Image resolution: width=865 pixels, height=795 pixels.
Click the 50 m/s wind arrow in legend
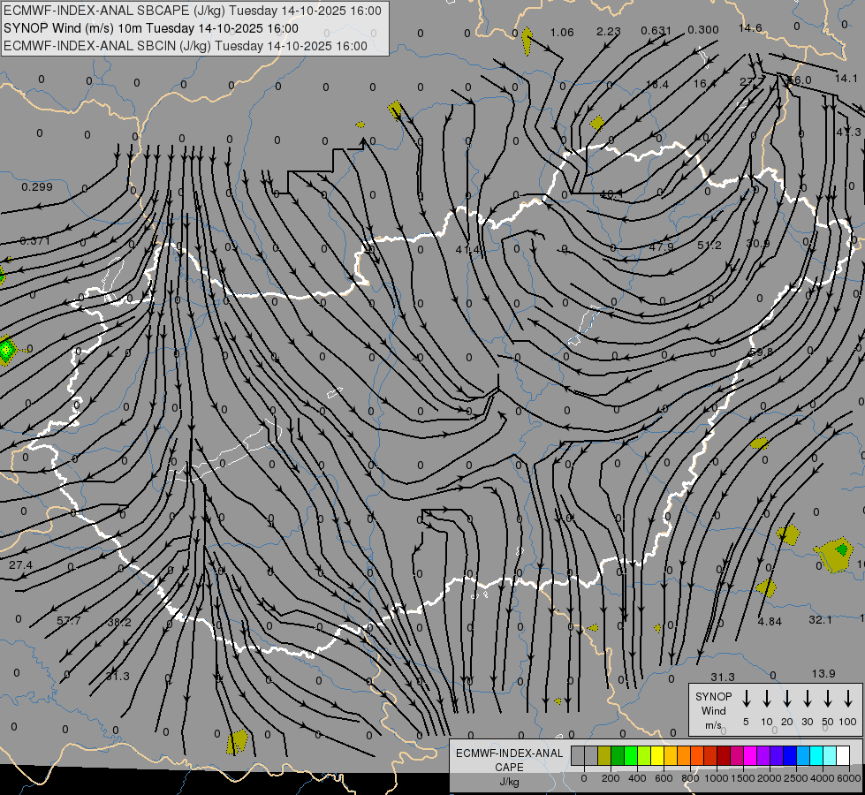pyautogui.click(x=828, y=699)
